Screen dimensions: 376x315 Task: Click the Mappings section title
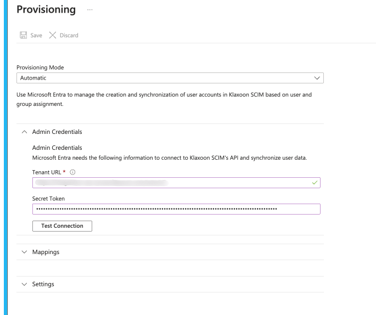[x=46, y=252]
